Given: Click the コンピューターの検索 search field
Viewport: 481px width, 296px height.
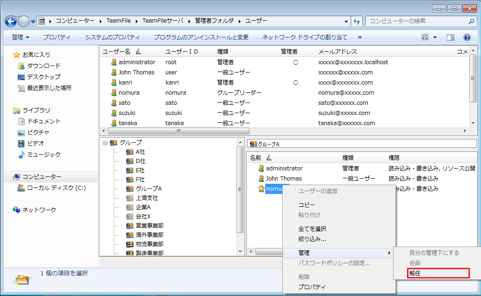Looking at the screenshot, I should click(x=417, y=21).
